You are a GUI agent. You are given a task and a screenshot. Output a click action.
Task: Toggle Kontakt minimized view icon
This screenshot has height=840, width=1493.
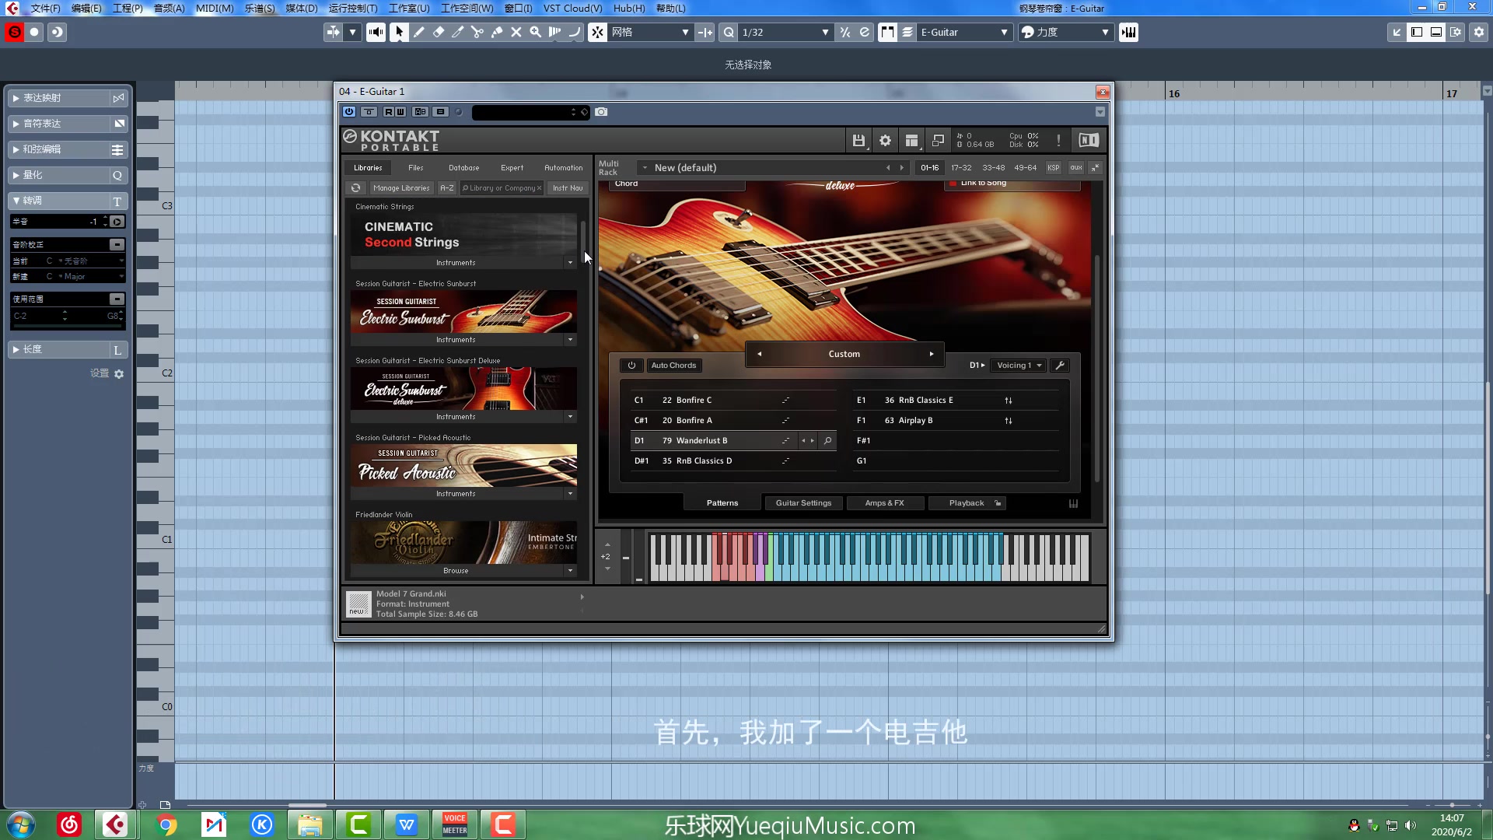938,140
